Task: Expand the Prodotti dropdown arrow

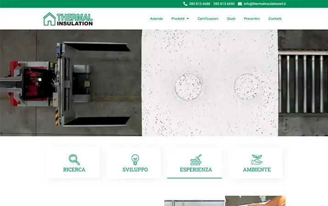Action: pyautogui.click(x=188, y=19)
